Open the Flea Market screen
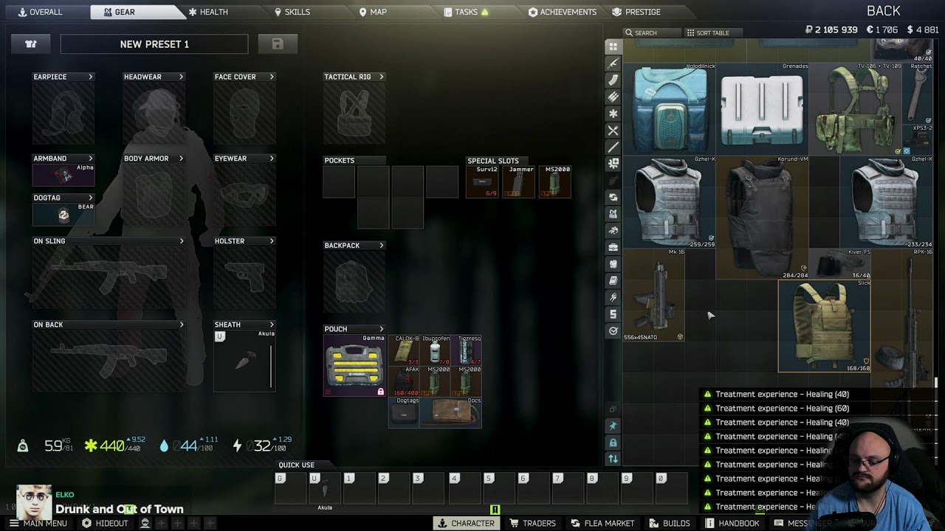This screenshot has width=945, height=531. click(602, 523)
